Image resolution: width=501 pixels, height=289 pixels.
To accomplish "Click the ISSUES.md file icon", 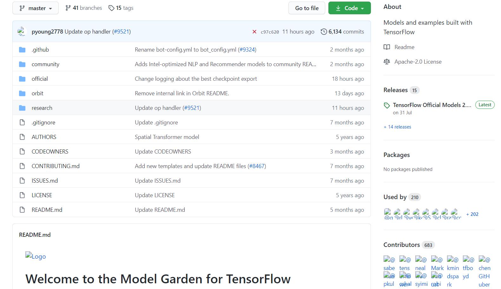I will tap(22, 181).
